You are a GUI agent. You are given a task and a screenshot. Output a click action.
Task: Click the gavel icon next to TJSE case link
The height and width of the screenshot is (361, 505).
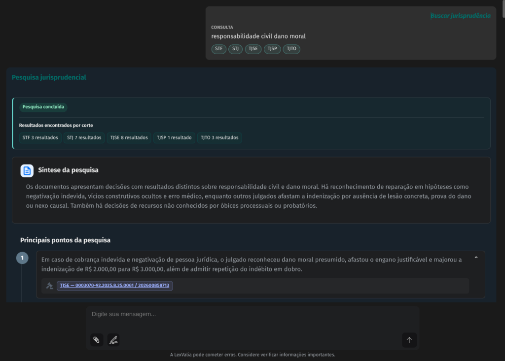[49, 286]
